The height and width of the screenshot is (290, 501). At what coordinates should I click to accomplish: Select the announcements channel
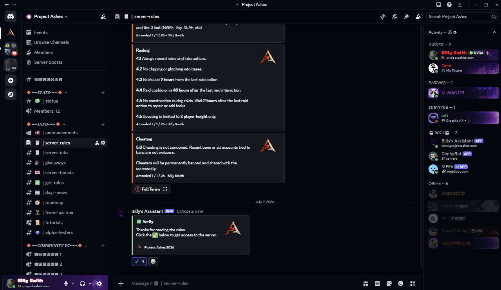click(65, 133)
